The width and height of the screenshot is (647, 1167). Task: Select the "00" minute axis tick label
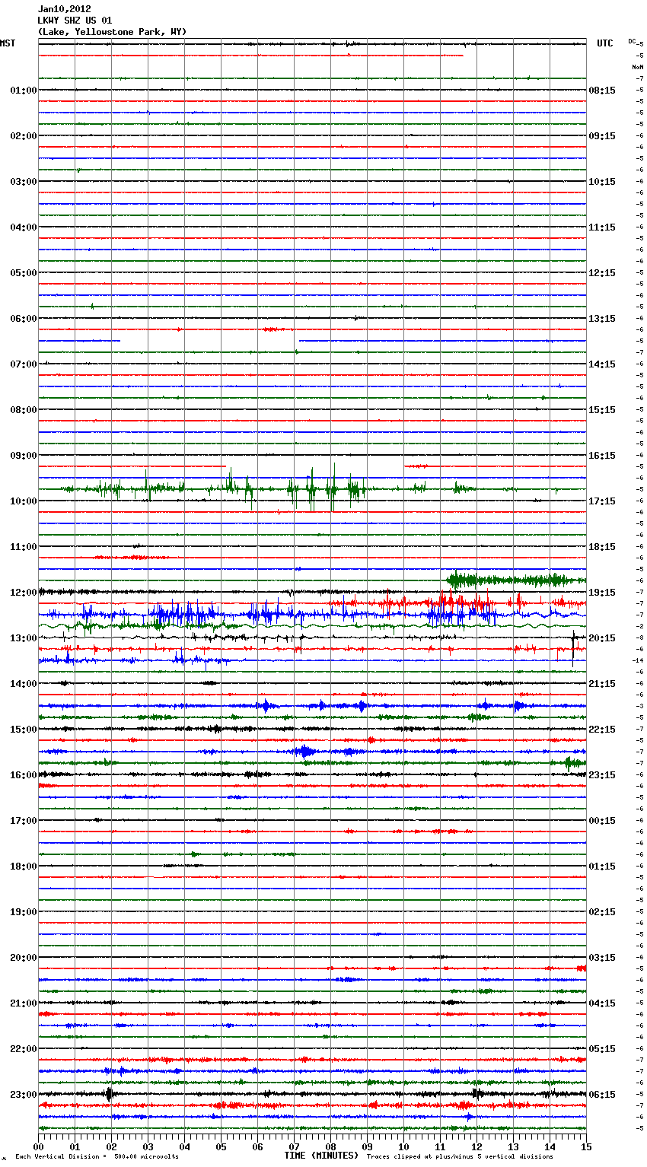tap(38, 1146)
